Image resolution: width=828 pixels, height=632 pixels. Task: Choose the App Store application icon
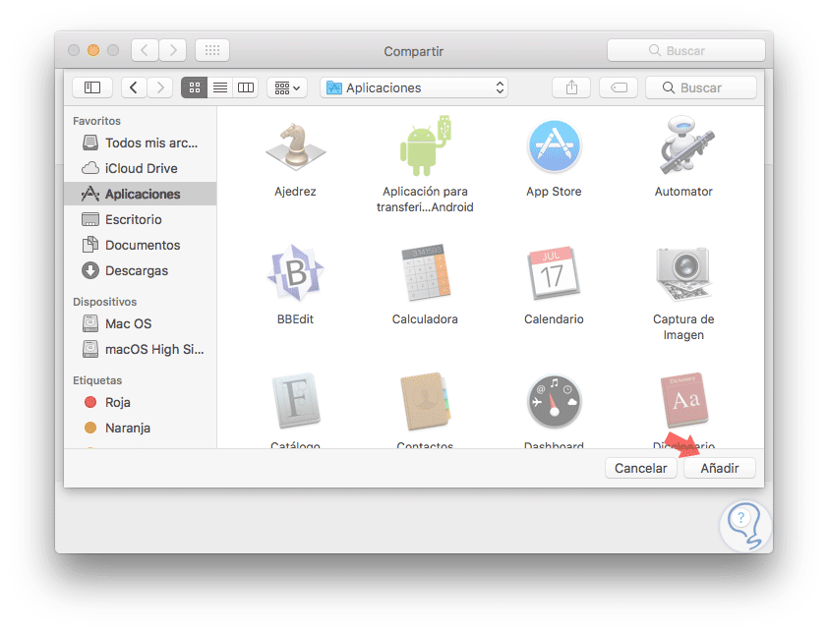point(554,146)
